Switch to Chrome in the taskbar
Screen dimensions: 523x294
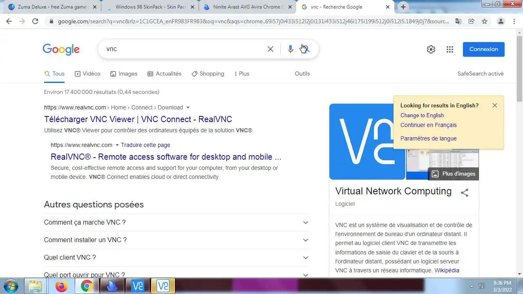pyautogui.click(x=87, y=286)
